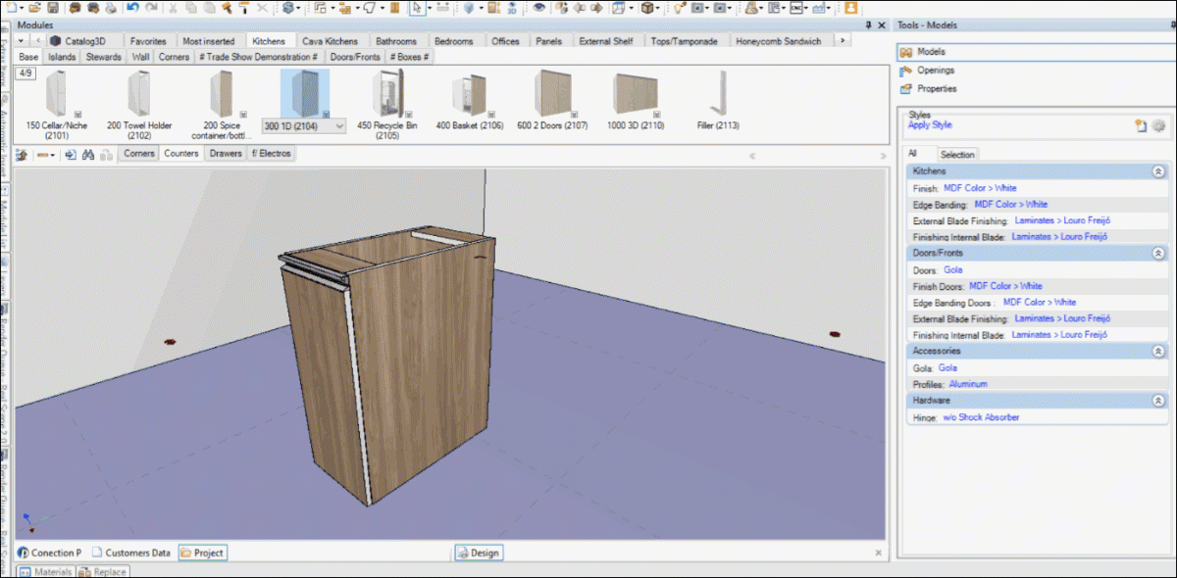The image size is (1177, 578).
Task: Open the Design tab at bottom
Action: pyautogui.click(x=479, y=553)
